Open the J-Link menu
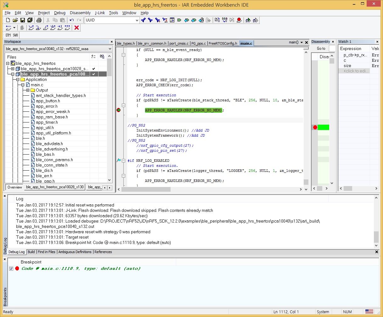Viewport: 383px width, 317px height. pyautogui.click(x=100, y=13)
